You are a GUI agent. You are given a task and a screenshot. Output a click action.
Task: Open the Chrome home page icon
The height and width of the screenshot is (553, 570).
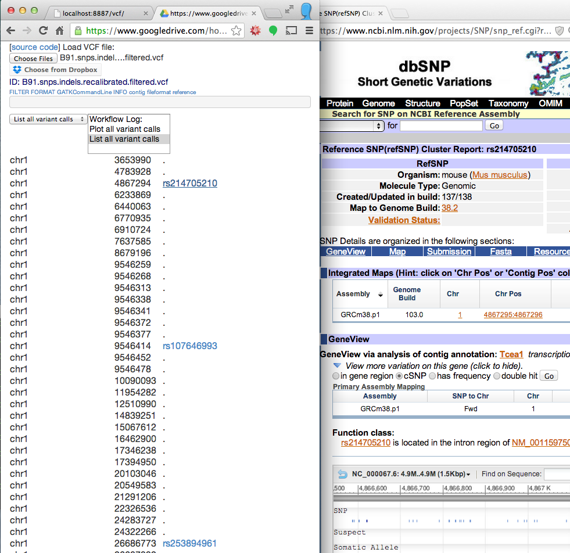60,31
